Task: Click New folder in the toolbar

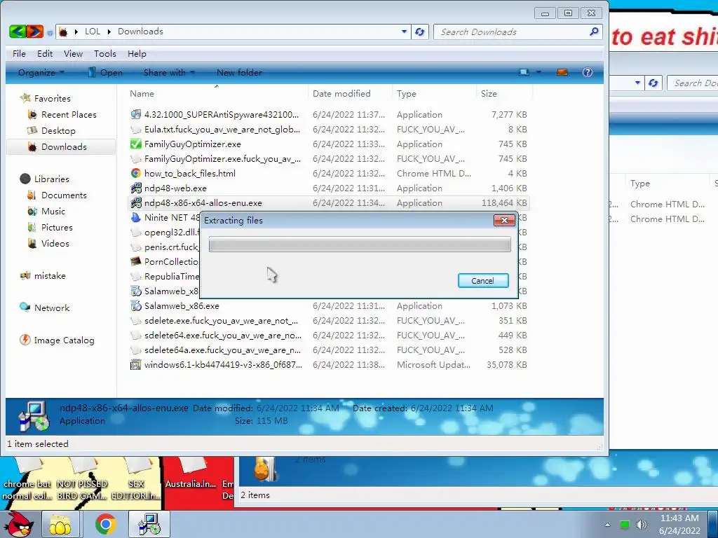Action: pyautogui.click(x=239, y=72)
